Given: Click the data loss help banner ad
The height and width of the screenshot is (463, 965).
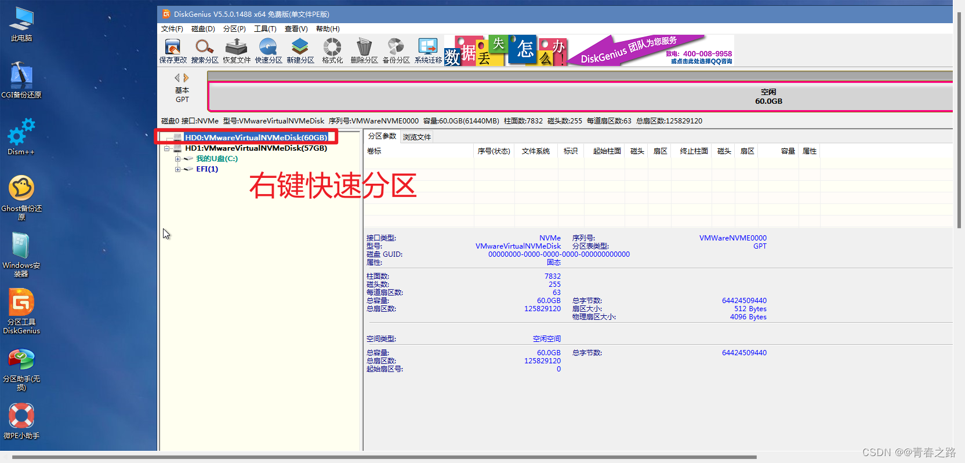Looking at the screenshot, I should point(506,50).
